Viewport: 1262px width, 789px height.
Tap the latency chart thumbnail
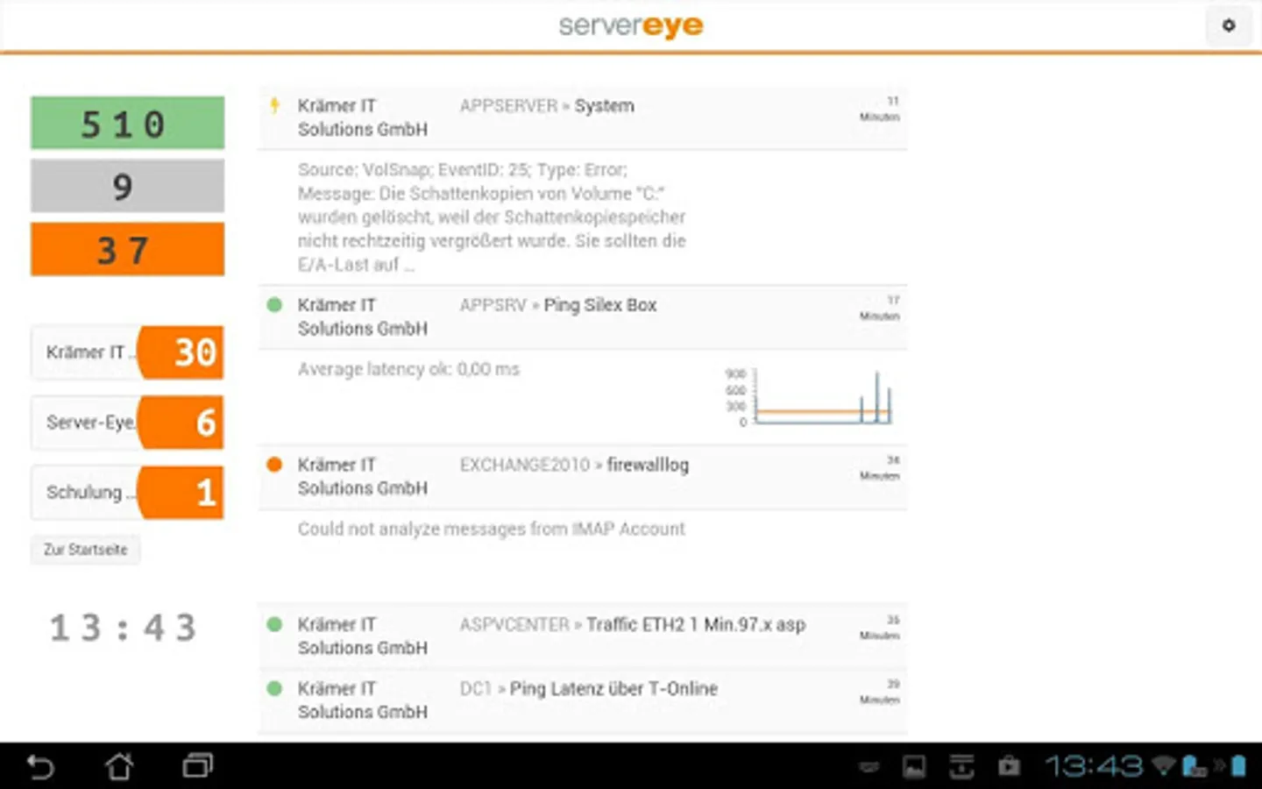click(808, 397)
